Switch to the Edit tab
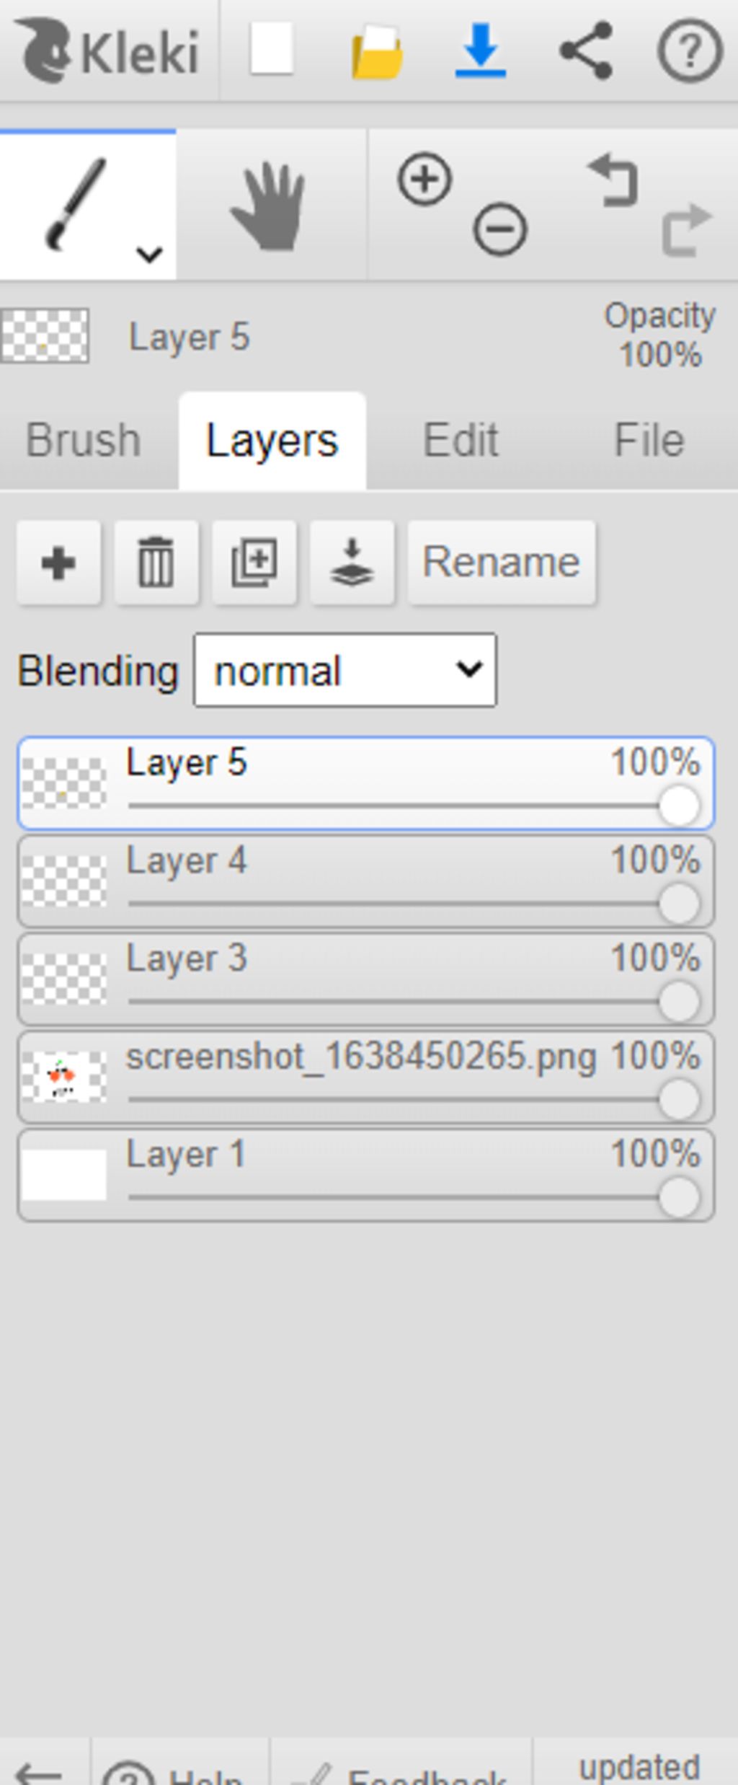 point(461,440)
